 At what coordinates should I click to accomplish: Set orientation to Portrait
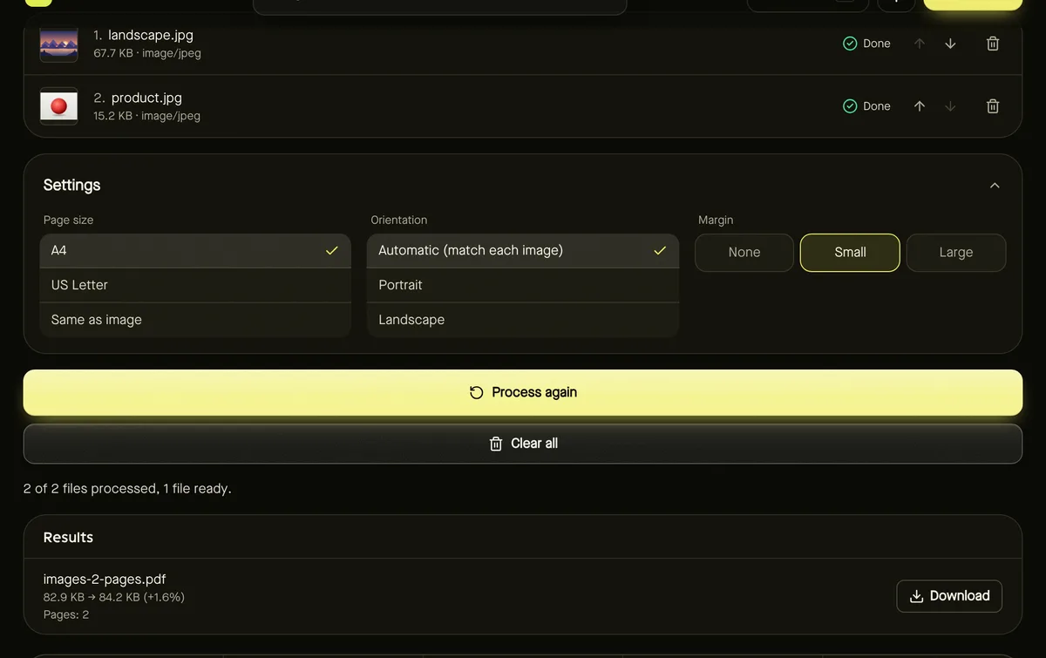coord(523,285)
